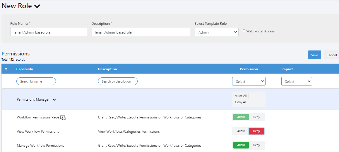Screen dimensions: 339x152
Task: Click the screen icon beside Workflow Permissions Page
Action: tap(63, 118)
